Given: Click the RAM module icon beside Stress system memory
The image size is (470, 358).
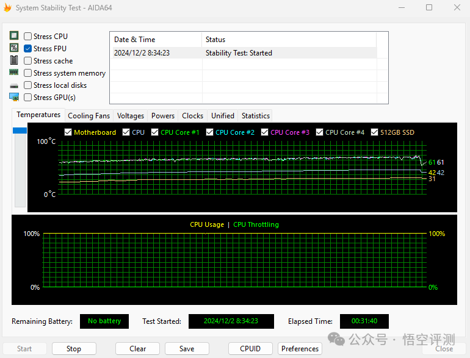Looking at the screenshot, I should (14, 72).
